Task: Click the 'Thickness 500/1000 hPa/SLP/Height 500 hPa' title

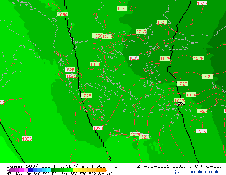Action: click(x=58, y=166)
